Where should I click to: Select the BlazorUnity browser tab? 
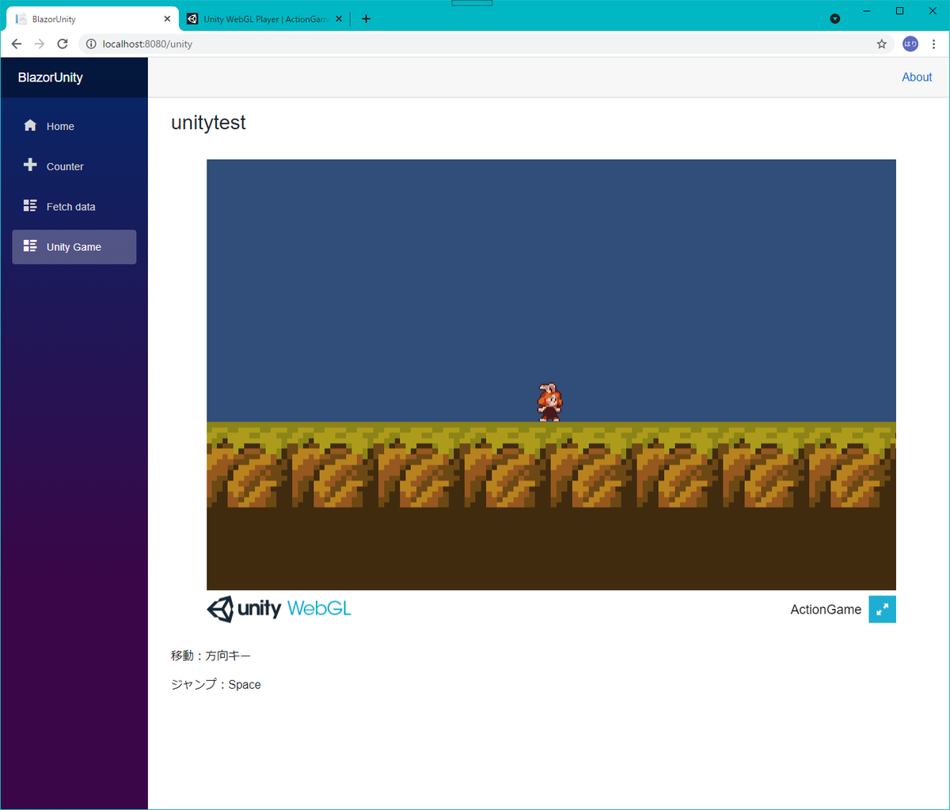[87, 18]
